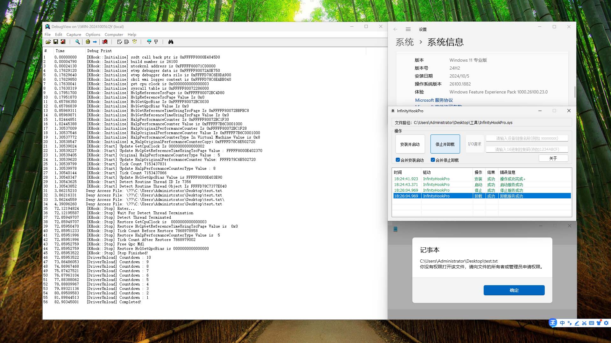Switch Chinese/English mode via the 中 icon
Viewport: 611px width, 343px height.
tap(562, 323)
